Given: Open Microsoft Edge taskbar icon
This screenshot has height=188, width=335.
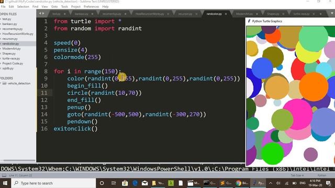Looking at the screenshot, I should tap(135, 183).
